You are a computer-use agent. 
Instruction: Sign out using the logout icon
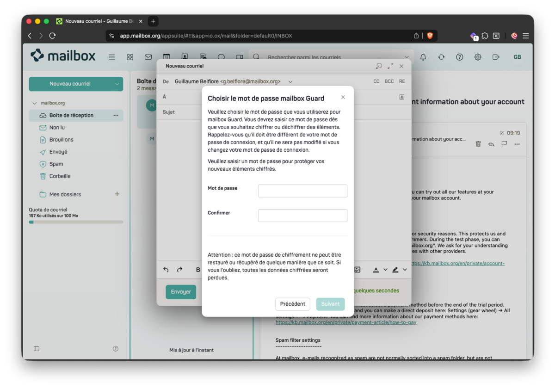496,57
